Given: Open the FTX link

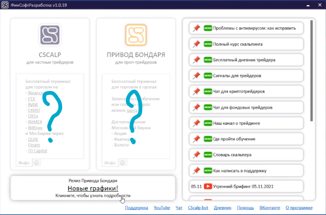Looking at the screenshot, I should click(32, 99).
